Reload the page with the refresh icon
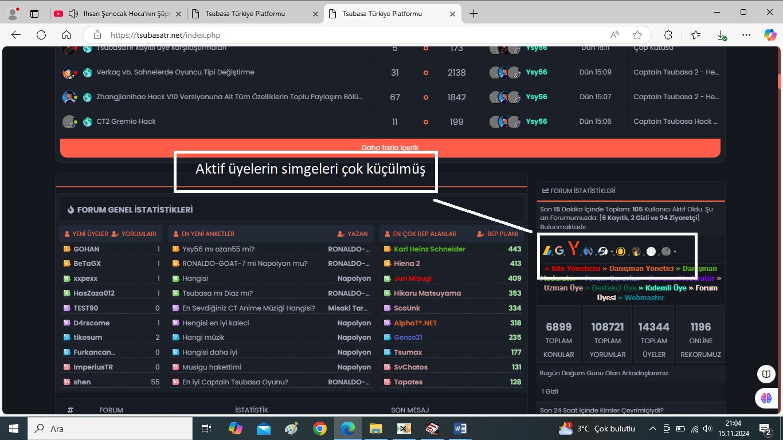Image resolution: width=783 pixels, height=440 pixels. coord(41,35)
